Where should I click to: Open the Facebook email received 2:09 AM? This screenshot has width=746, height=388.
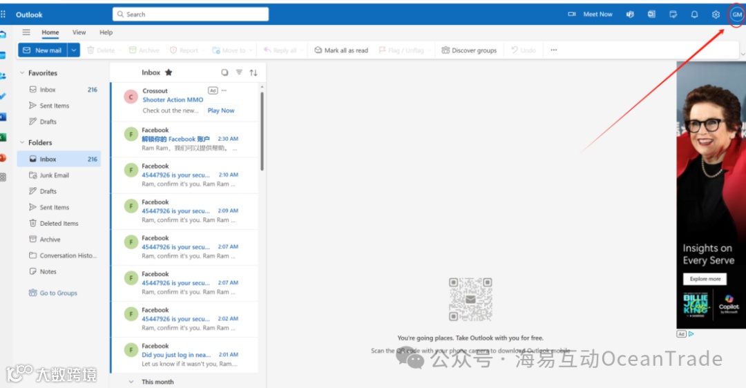click(x=184, y=211)
